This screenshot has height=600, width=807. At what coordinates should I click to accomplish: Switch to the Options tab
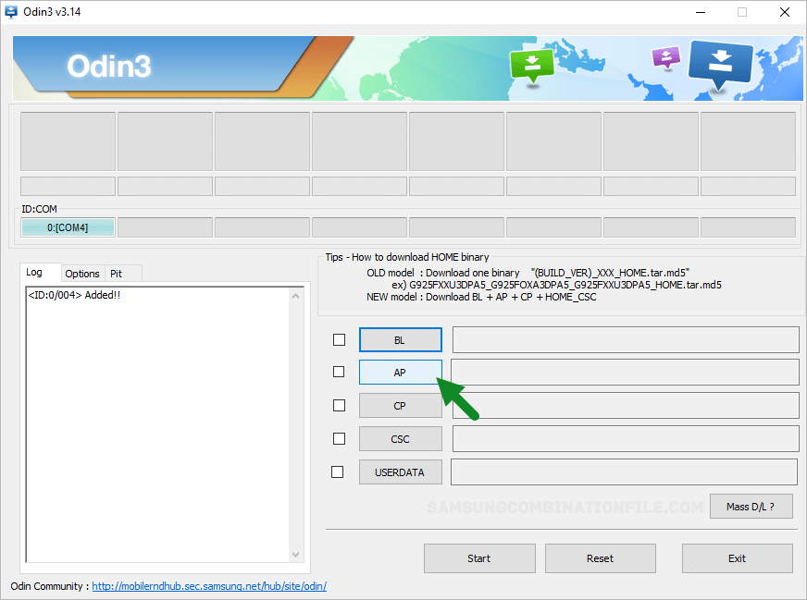pos(82,274)
